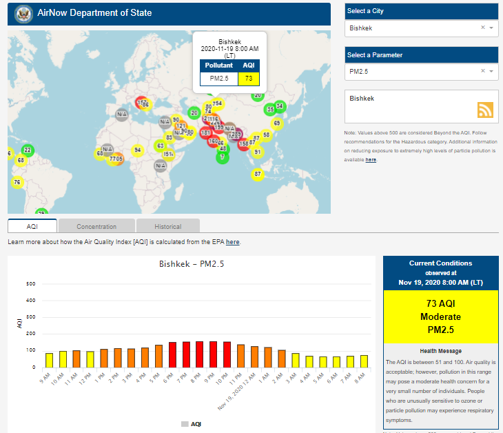Screen dimensions: 503x433
Task: Open the 'here' link about particle pollution
Action: [371, 160]
